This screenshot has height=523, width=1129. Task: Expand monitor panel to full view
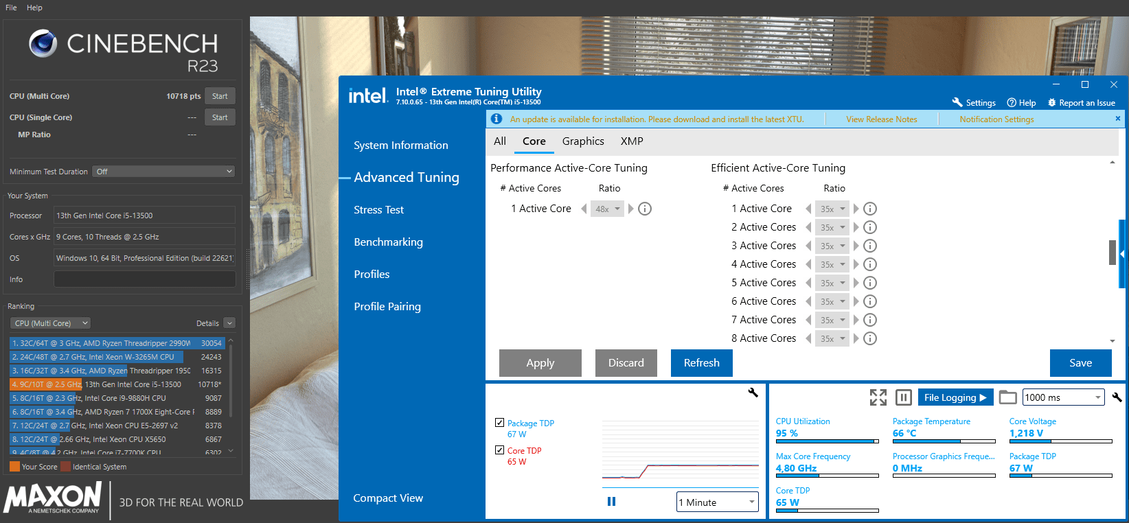[x=878, y=397]
